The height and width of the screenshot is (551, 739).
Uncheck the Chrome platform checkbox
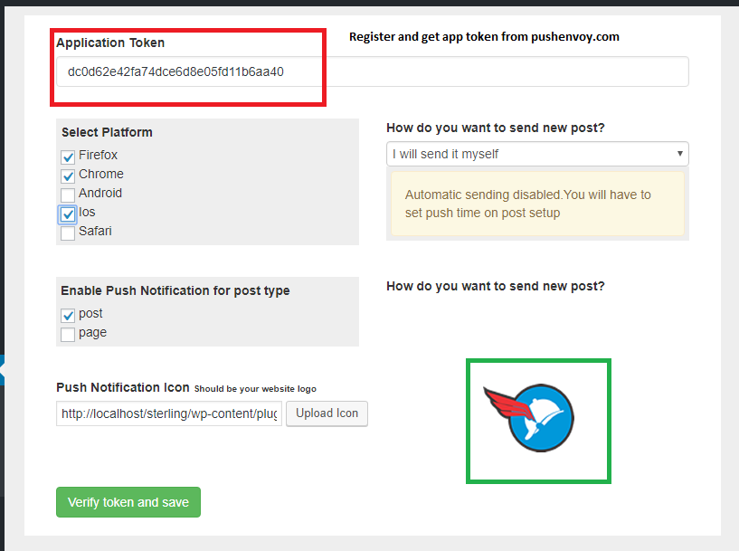coord(68,176)
